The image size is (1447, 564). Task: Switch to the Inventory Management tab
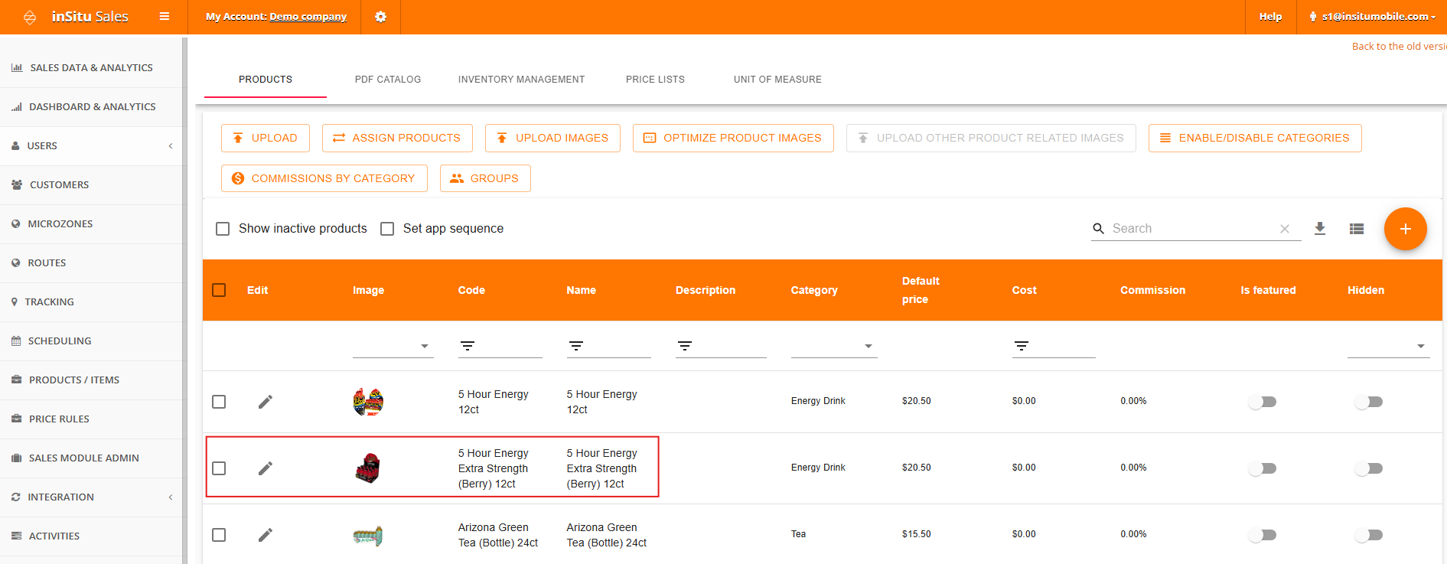[x=522, y=80]
